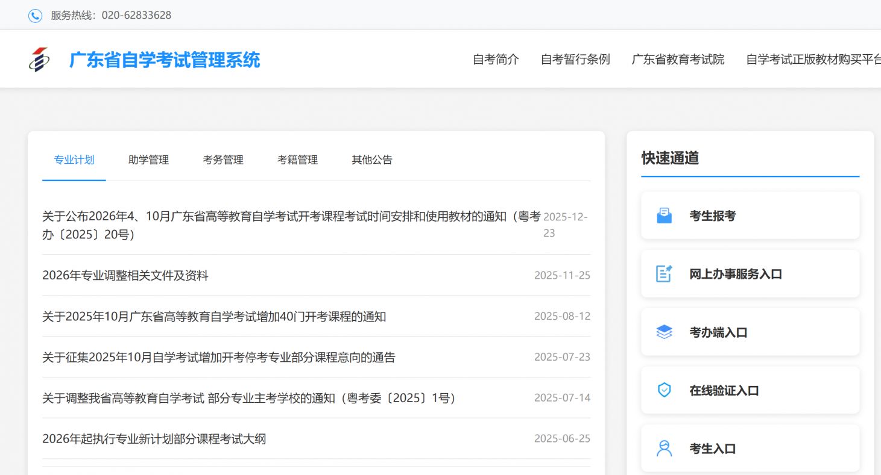Open the 网上办事服务入口 button
881x475 pixels.
click(750, 274)
